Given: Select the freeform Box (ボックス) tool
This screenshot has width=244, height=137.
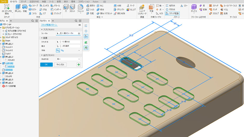Looking at the screenshot, I should (194, 9).
